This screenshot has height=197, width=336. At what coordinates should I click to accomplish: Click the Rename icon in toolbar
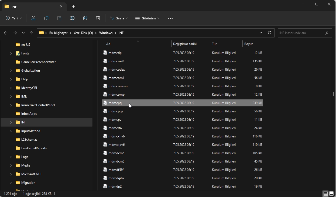pos(72,18)
